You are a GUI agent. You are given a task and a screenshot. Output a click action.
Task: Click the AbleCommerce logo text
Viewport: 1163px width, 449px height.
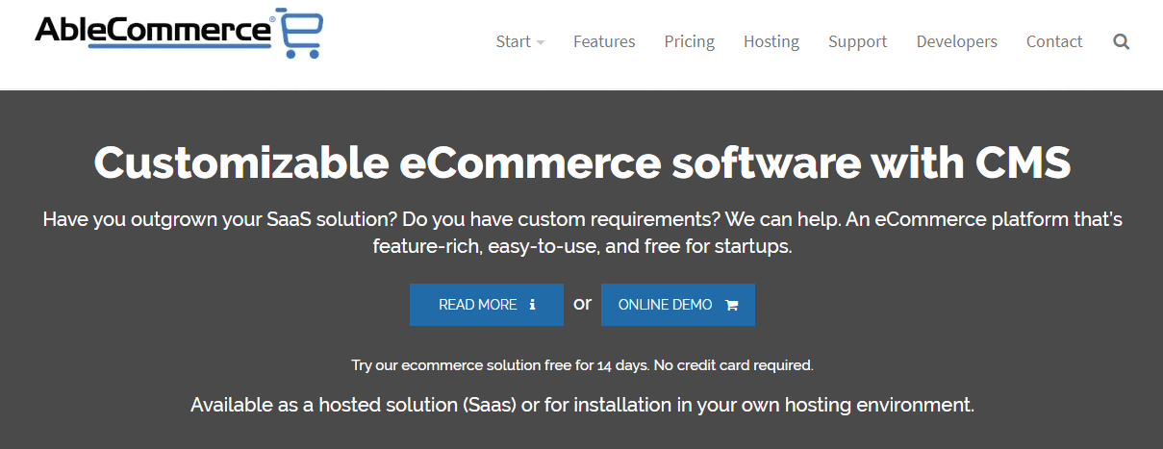pos(154,30)
